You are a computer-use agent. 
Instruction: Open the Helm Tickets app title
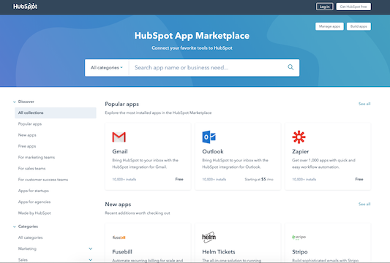pyautogui.click(x=219, y=252)
